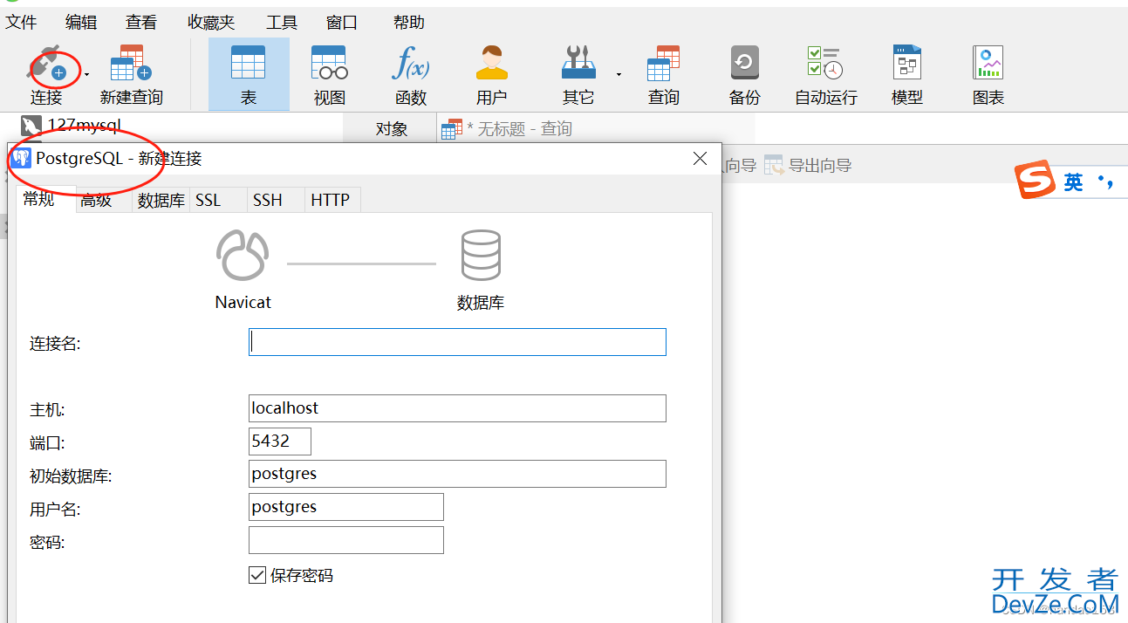Click the Password (密码) input field
This screenshot has width=1128, height=623.
(346, 540)
